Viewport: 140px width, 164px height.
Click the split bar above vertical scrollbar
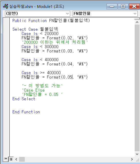pos(137,19)
